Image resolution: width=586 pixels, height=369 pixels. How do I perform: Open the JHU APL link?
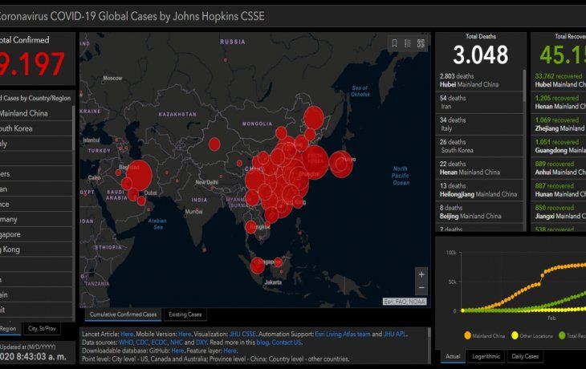pyautogui.click(x=395, y=334)
